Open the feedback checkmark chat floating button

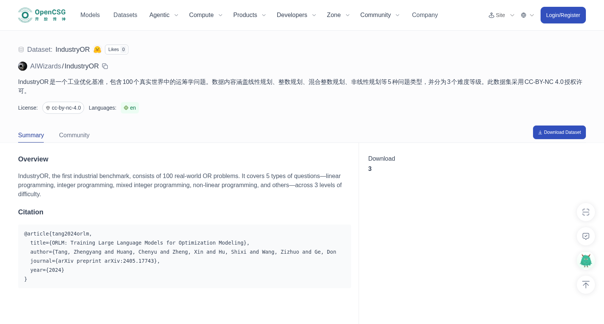[586, 236]
